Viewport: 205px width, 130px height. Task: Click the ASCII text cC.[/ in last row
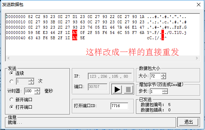tap(153, 38)
